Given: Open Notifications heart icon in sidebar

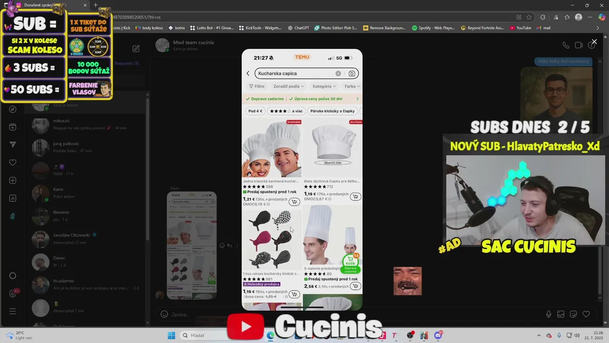Looking at the screenshot, I should tap(13, 162).
